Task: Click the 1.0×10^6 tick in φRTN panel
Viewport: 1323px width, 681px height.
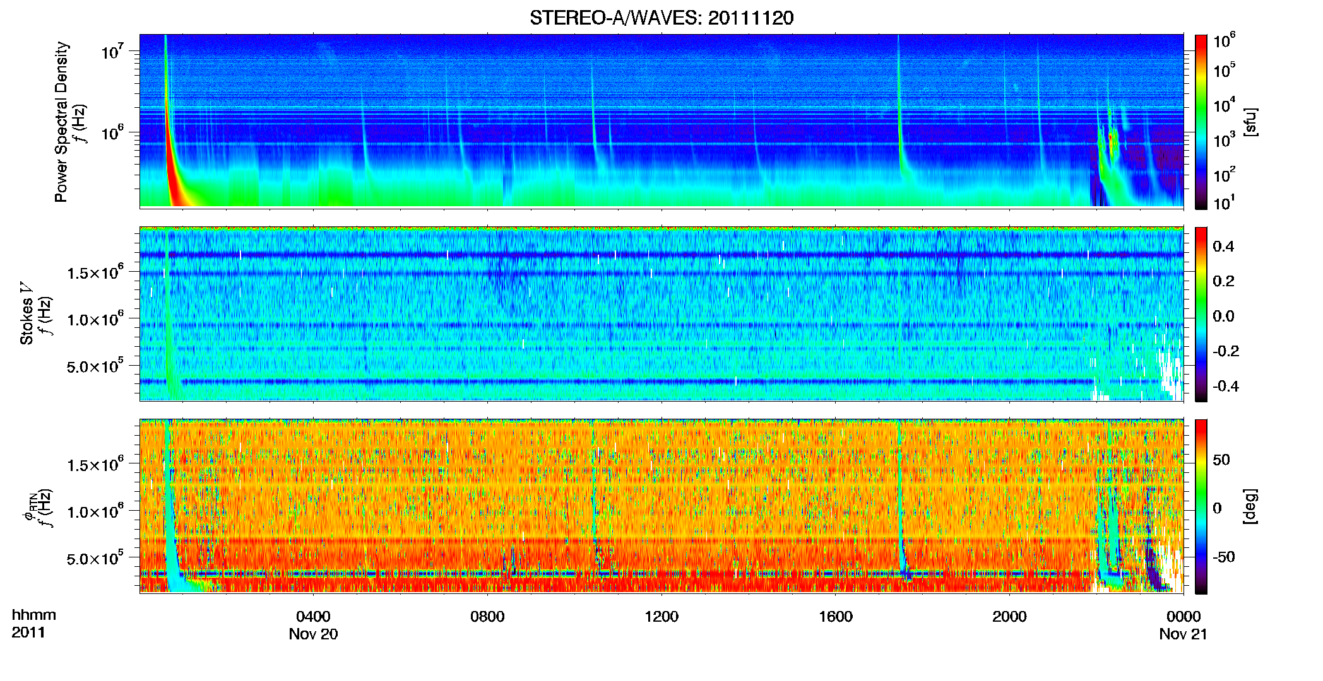Action: (x=95, y=511)
